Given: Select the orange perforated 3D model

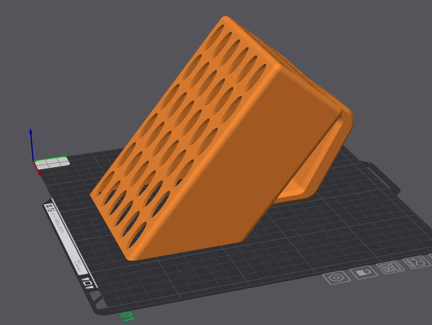Looking at the screenshot, I should click(x=222, y=139).
